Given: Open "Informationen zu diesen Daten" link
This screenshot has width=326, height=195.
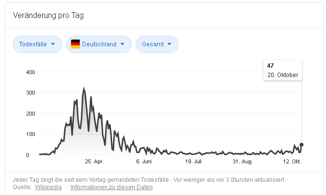Looking at the screenshot, I should click(x=112, y=187).
